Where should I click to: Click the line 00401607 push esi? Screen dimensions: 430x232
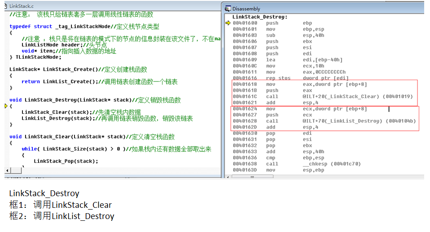[x=272, y=47]
